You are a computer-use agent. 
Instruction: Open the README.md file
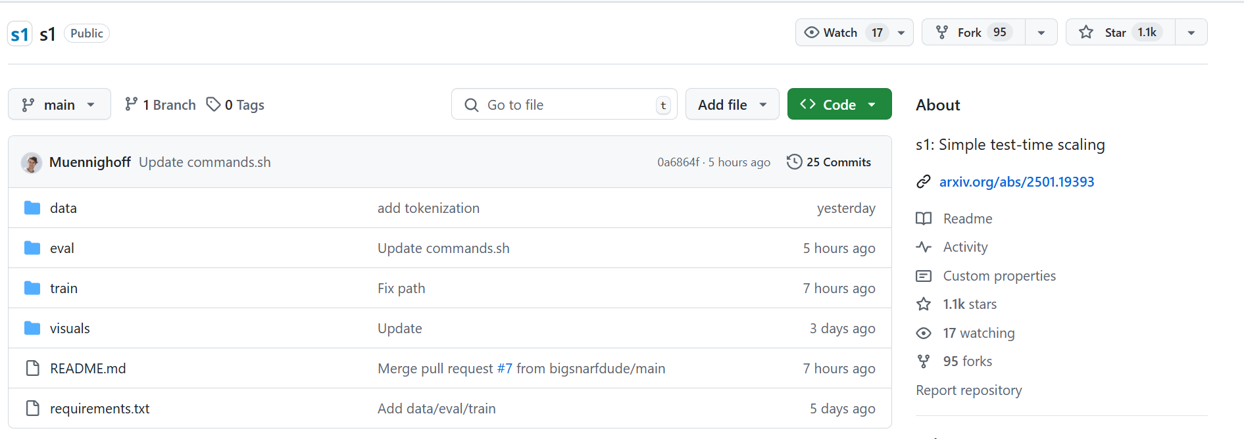(87, 369)
